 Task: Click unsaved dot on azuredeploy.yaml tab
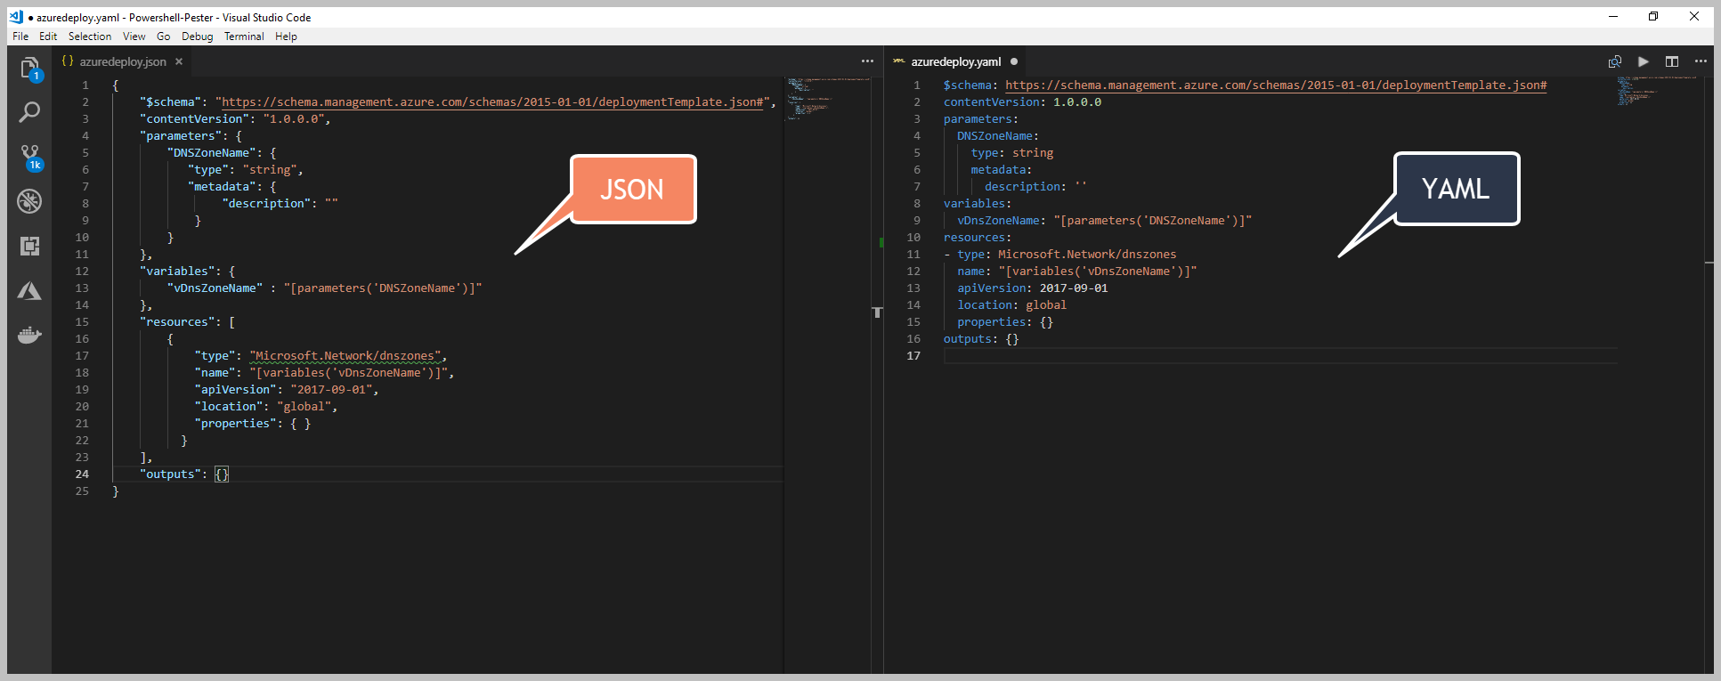point(1014,61)
